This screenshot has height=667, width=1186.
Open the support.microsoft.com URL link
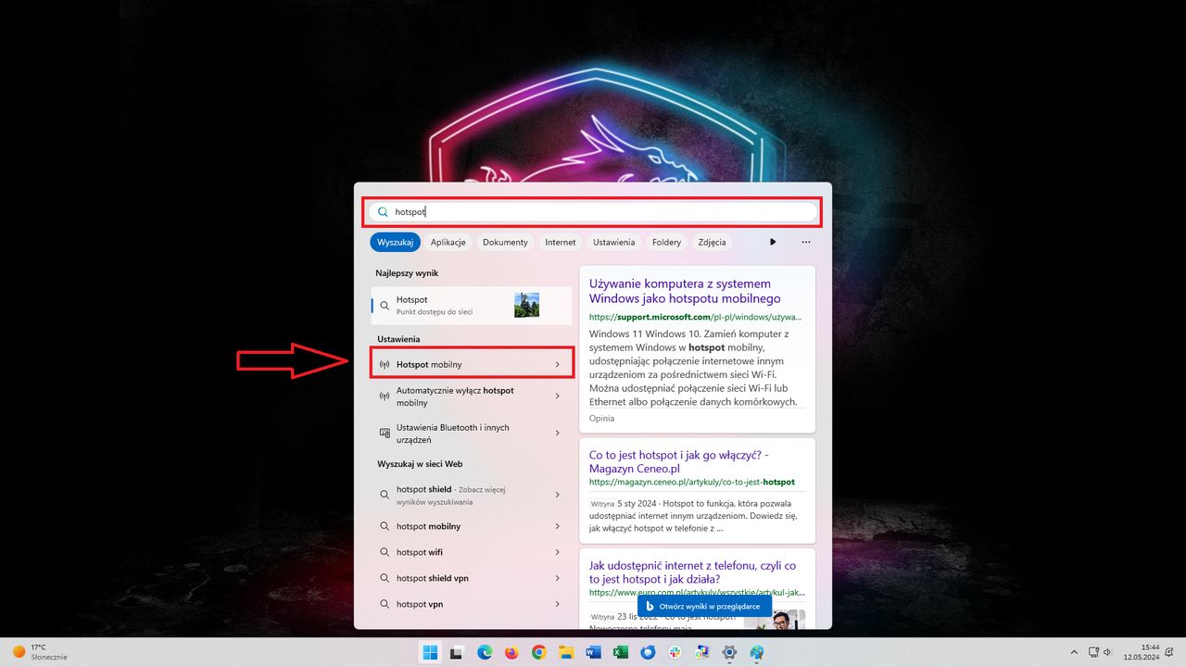[x=695, y=317]
